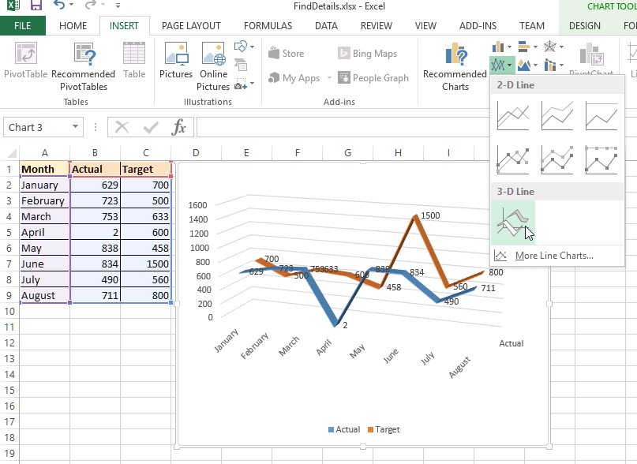Screen dimensions: 637x464
Task: Click the Undo arrow icon
Action: [x=59, y=5]
